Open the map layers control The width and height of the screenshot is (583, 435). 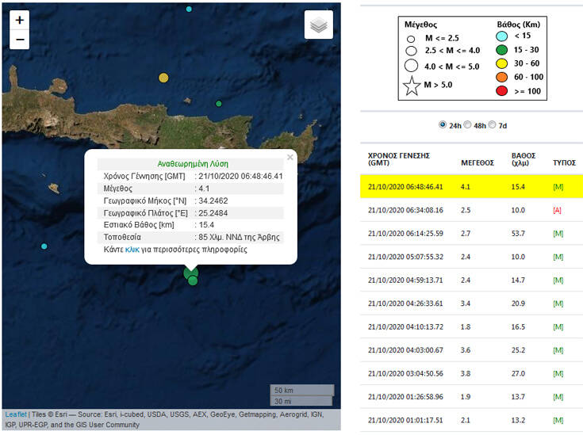(x=318, y=25)
